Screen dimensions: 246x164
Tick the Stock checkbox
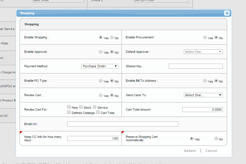point(81,107)
